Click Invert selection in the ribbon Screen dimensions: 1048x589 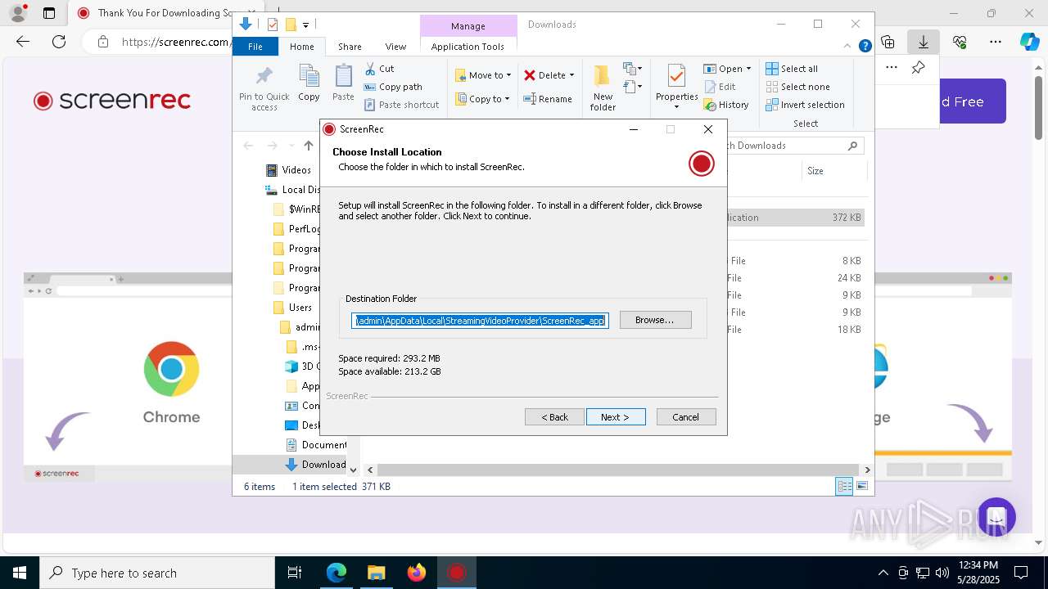click(x=805, y=105)
